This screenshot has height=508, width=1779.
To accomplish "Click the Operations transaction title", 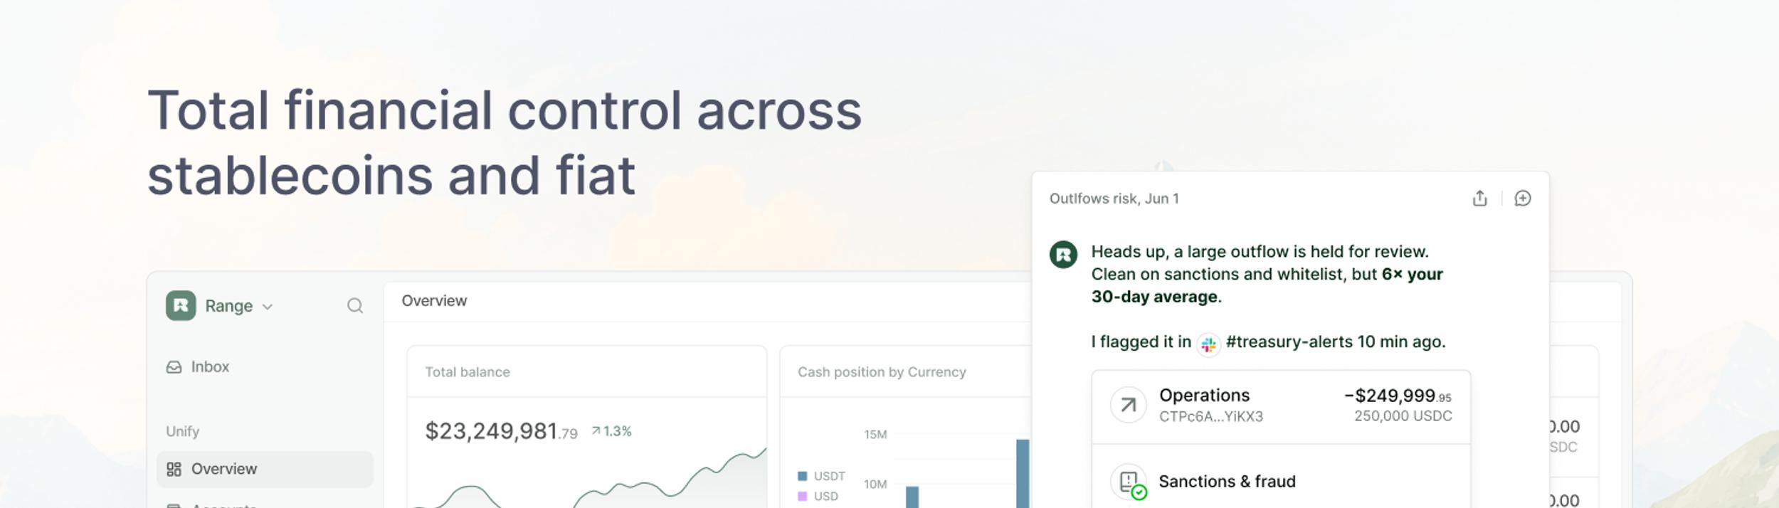I will [1204, 396].
